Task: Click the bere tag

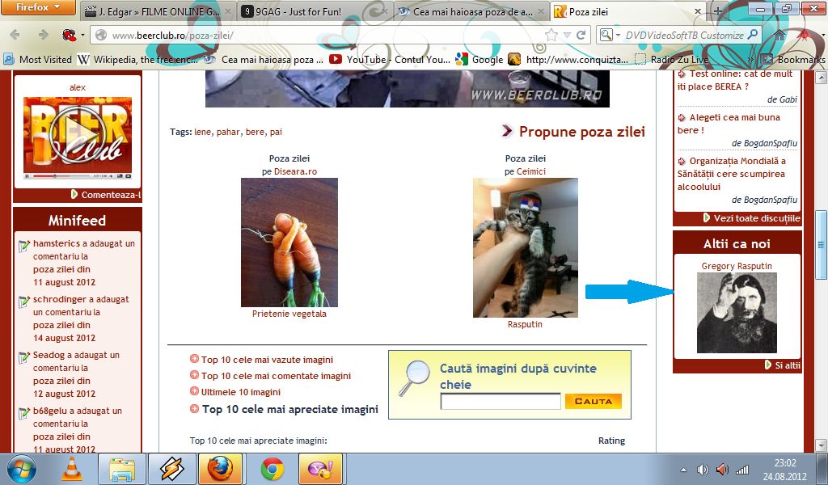Action: (255, 132)
